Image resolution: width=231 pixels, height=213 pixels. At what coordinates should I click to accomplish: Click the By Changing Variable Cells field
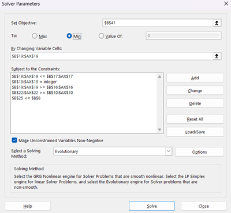click(x=111, y=56)
